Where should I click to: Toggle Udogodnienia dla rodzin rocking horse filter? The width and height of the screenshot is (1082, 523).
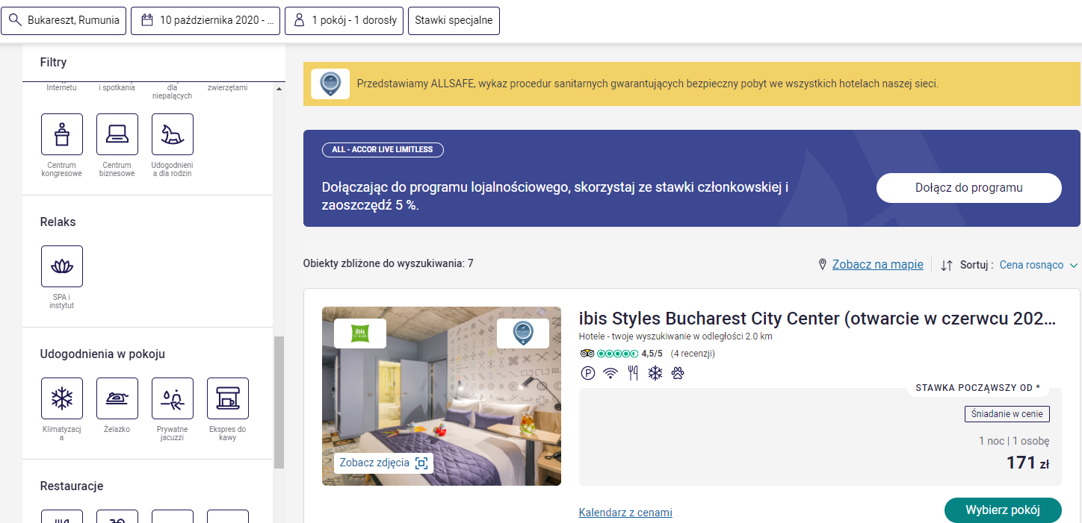[x=173, y=134]
